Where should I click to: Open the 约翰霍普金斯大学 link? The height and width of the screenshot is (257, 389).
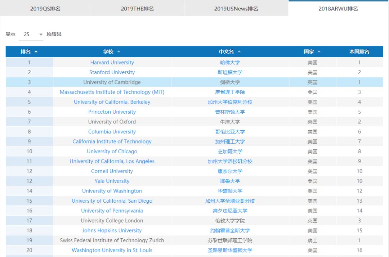click(230, 230)
